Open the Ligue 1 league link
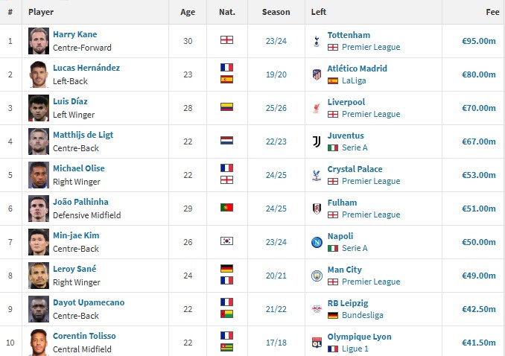The image size is (505, 356). click(x=355, y=349)
